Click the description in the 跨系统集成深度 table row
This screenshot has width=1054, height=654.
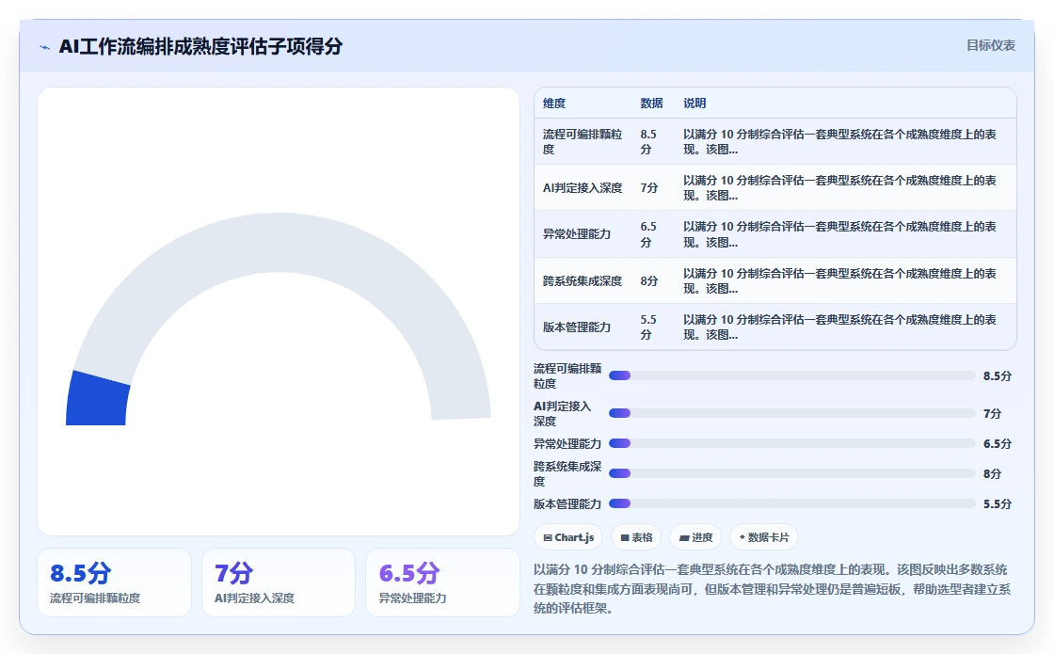pyautogui.click(x=839, y=280)
